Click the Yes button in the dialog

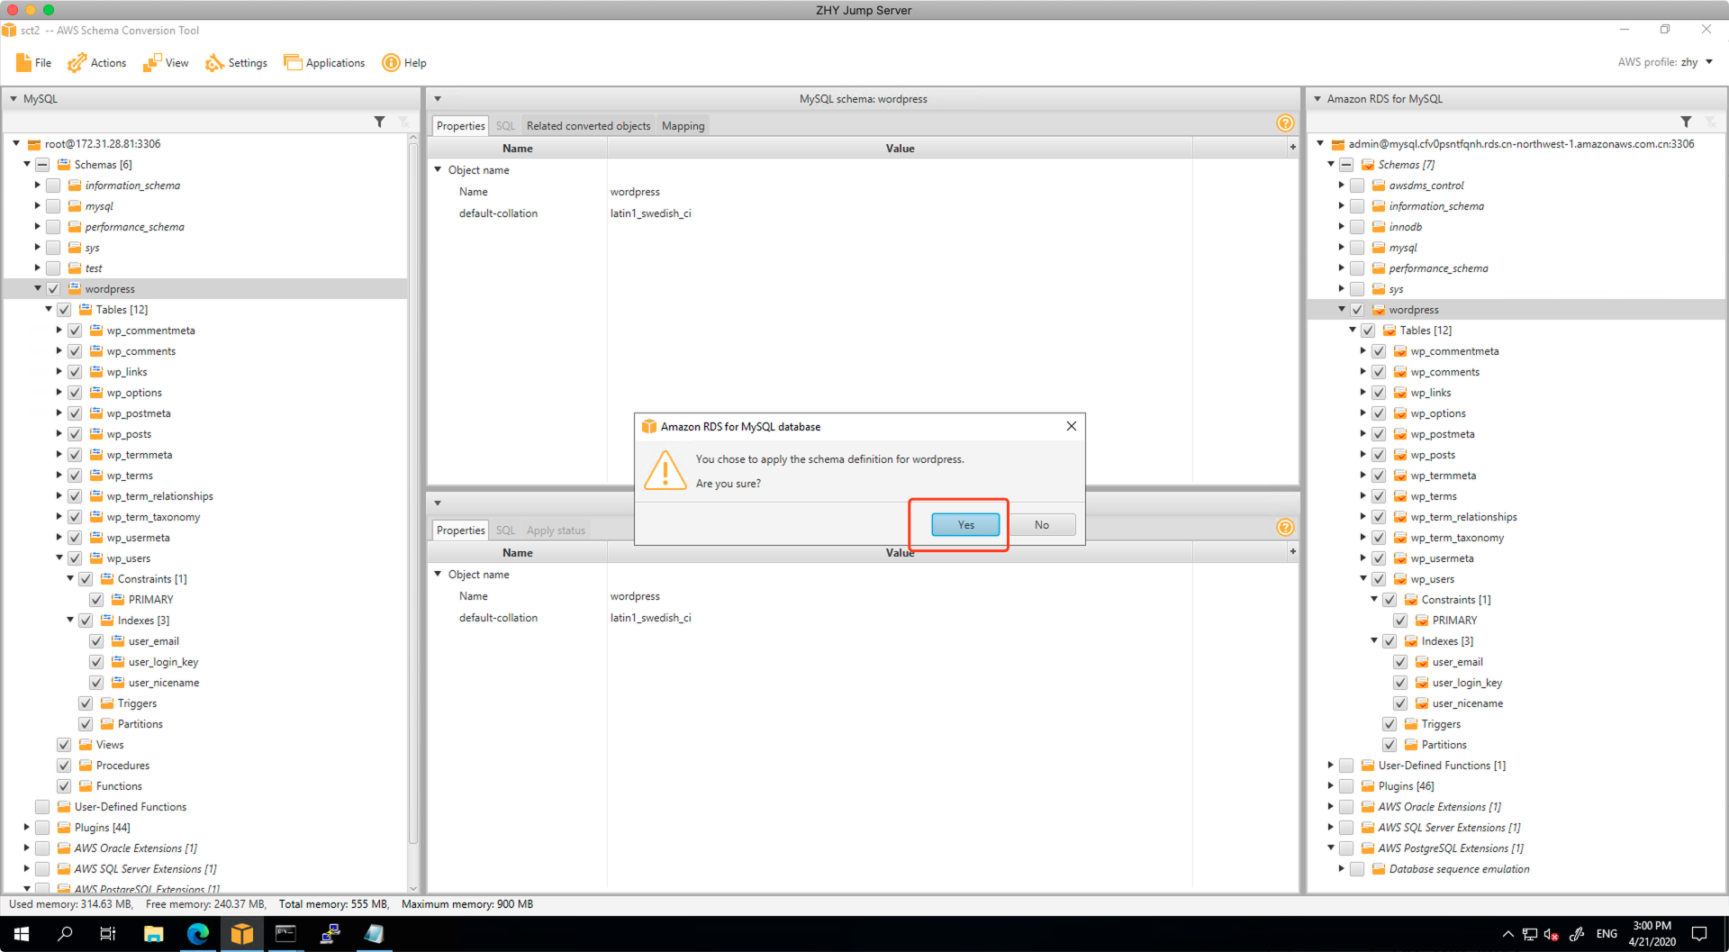coord(965,525)
